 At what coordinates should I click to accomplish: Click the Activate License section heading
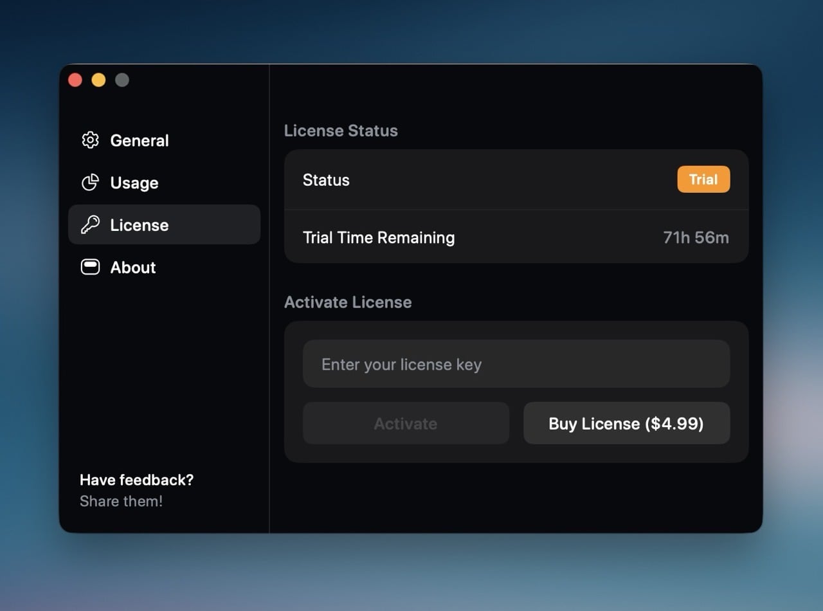[348, 302]
